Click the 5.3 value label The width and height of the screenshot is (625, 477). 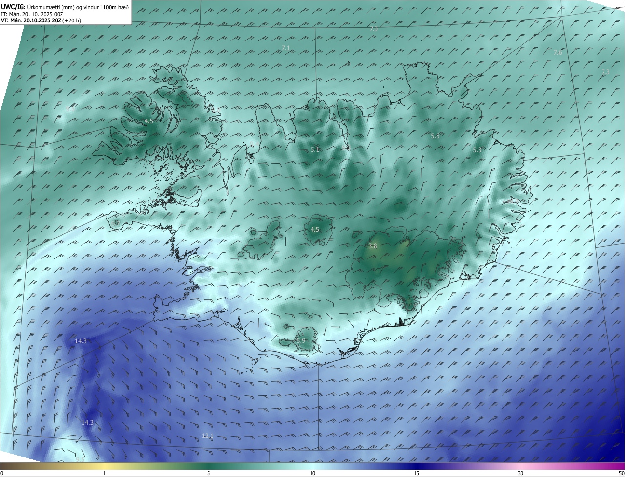(x=477, y=150)
